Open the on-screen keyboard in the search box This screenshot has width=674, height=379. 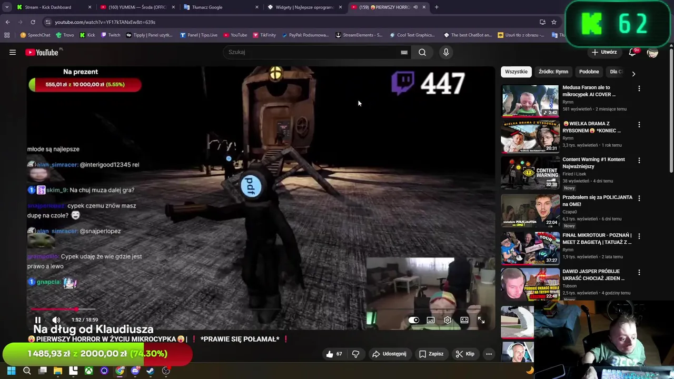click(x=404, y=52)
